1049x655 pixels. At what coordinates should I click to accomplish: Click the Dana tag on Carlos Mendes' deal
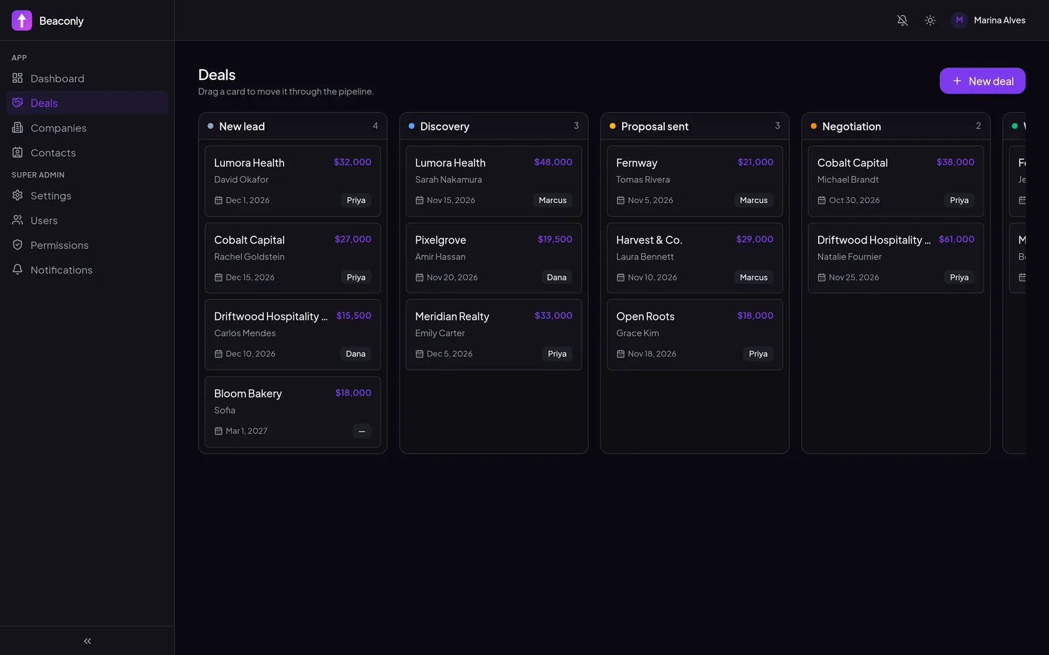(x=355, y=354)
